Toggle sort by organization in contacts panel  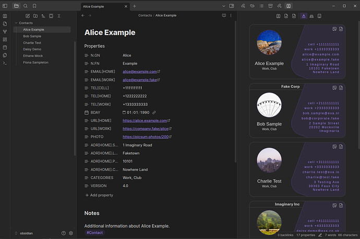coord(319,16)
